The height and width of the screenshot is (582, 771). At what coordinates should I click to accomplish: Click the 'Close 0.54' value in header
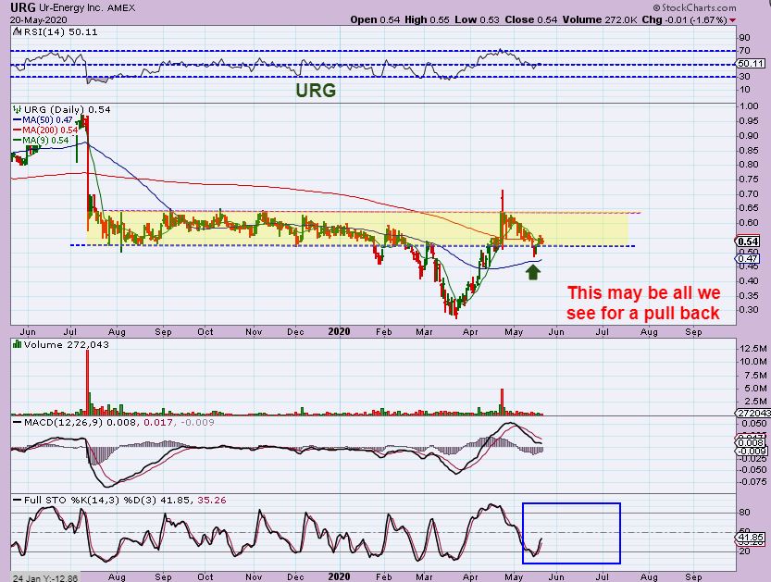531,20
